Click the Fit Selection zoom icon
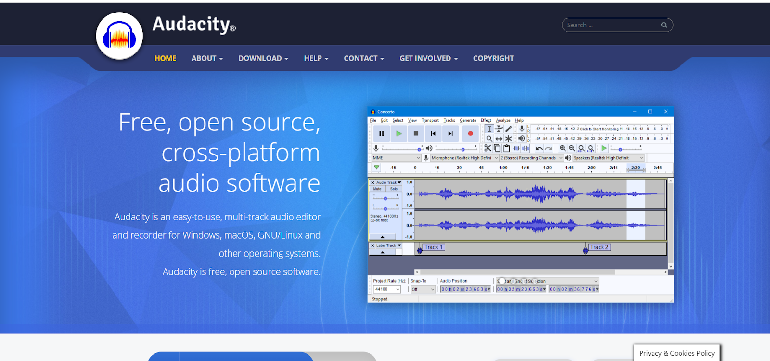The width and height of the screenshot is (770, 361). (581, 148)
